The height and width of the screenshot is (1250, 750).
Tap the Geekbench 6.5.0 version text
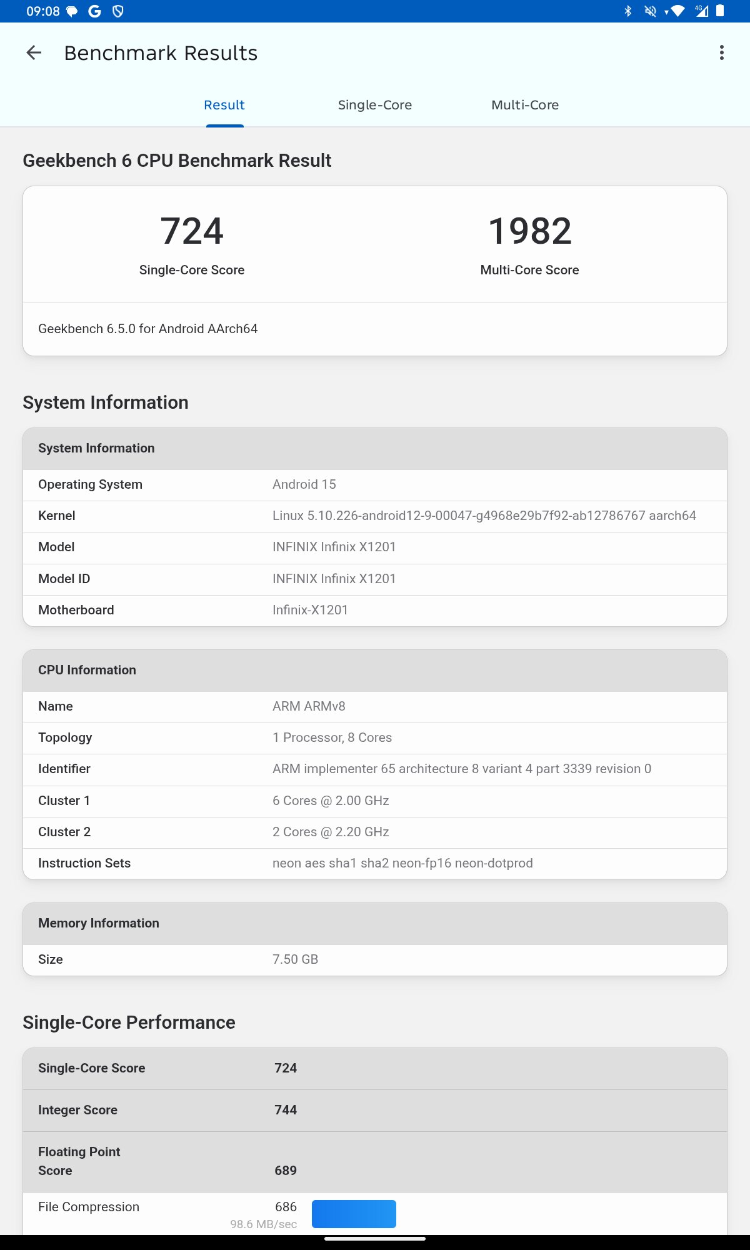(x=148, y=329)
